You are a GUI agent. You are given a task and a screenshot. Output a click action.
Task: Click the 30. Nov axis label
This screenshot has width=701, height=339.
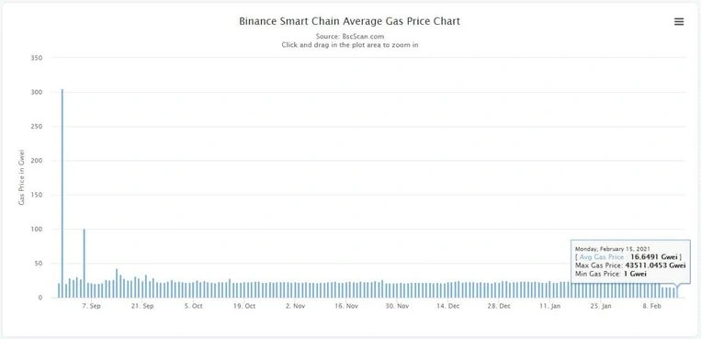397,306
